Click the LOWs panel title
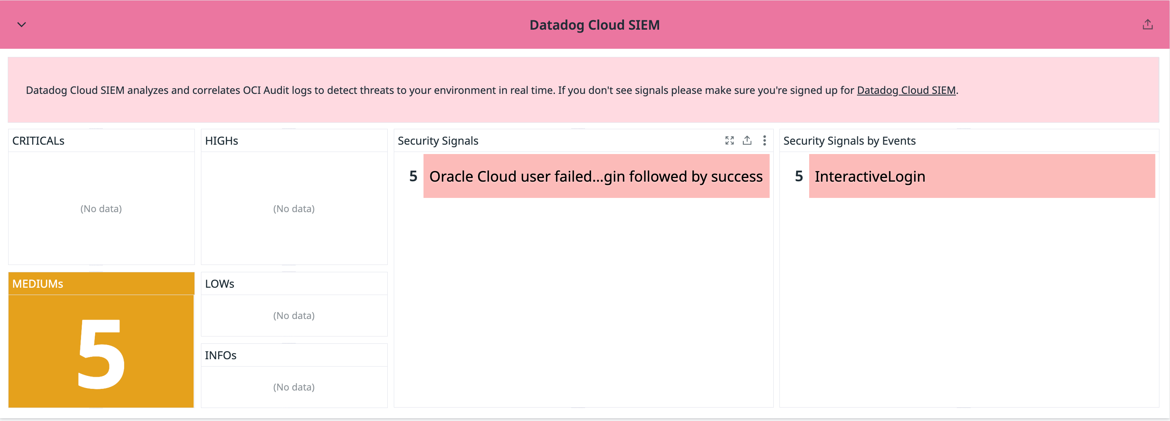The width and height of the screenshot is (1170, 421). [x=219, y=283]
